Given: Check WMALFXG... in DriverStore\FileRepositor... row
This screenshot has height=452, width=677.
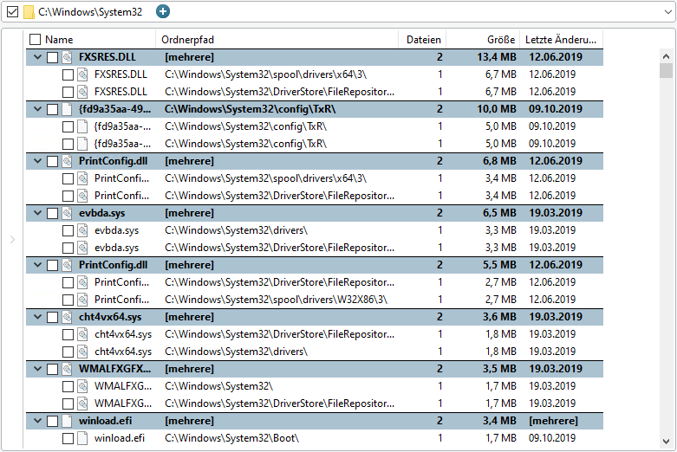Looking at the screenshot, I should (x=68, y=404).
